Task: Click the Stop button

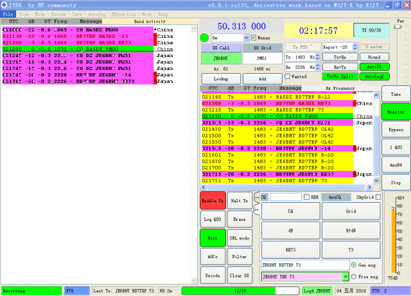Action: (396, 182)
